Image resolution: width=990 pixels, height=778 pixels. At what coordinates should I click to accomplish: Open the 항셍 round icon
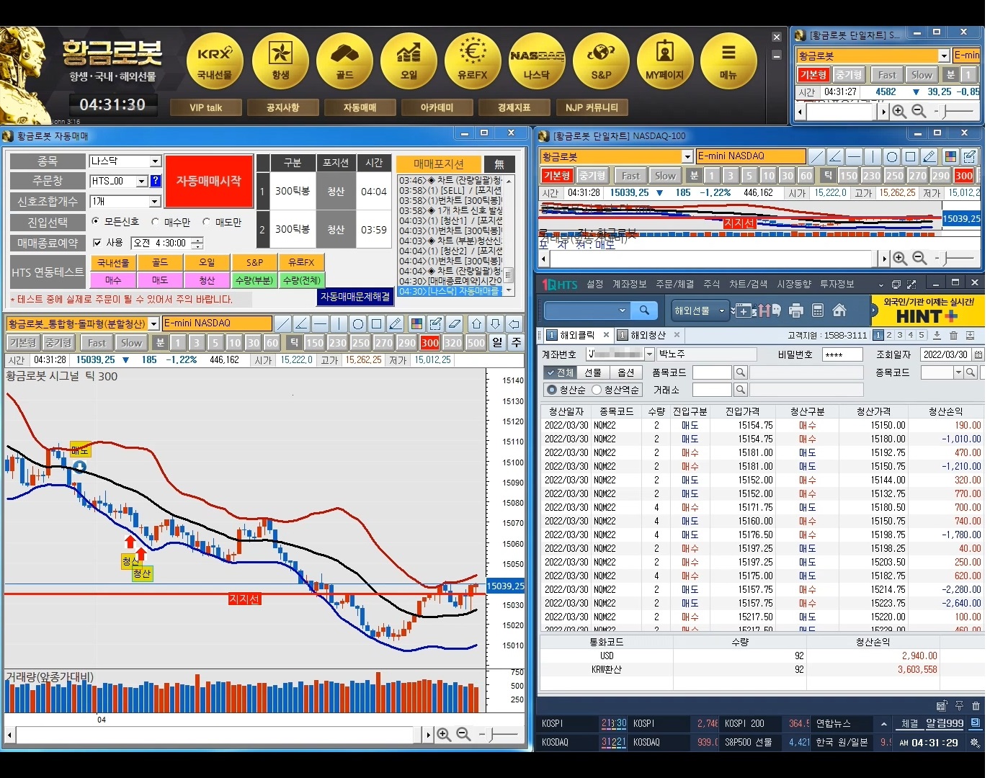[280, 61]
